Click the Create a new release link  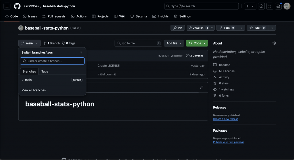point(226,119)
